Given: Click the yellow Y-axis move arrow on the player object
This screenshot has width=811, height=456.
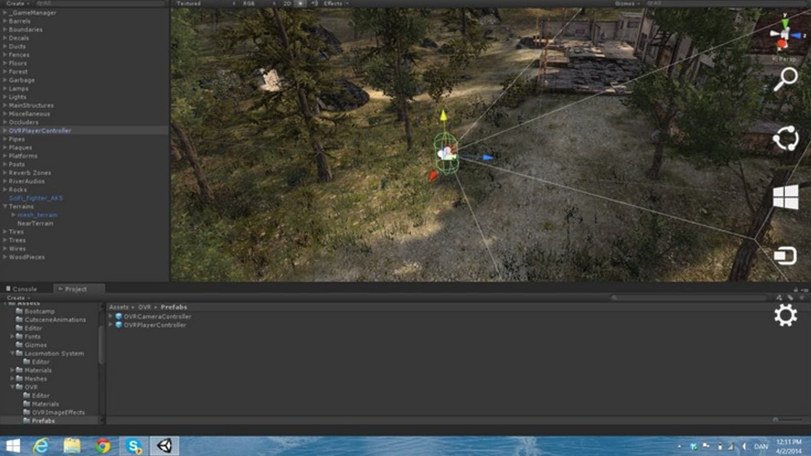Looking at the screenshot, I should (444, 116).
